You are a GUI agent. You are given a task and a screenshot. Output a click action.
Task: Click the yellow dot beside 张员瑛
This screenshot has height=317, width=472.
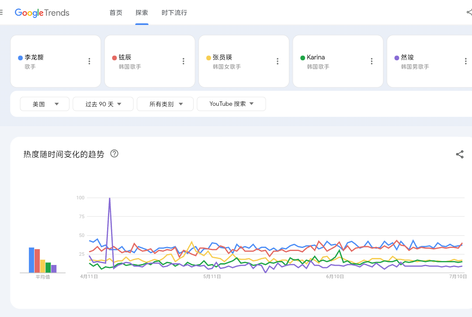pyautogui.click(x=208, y=58)
